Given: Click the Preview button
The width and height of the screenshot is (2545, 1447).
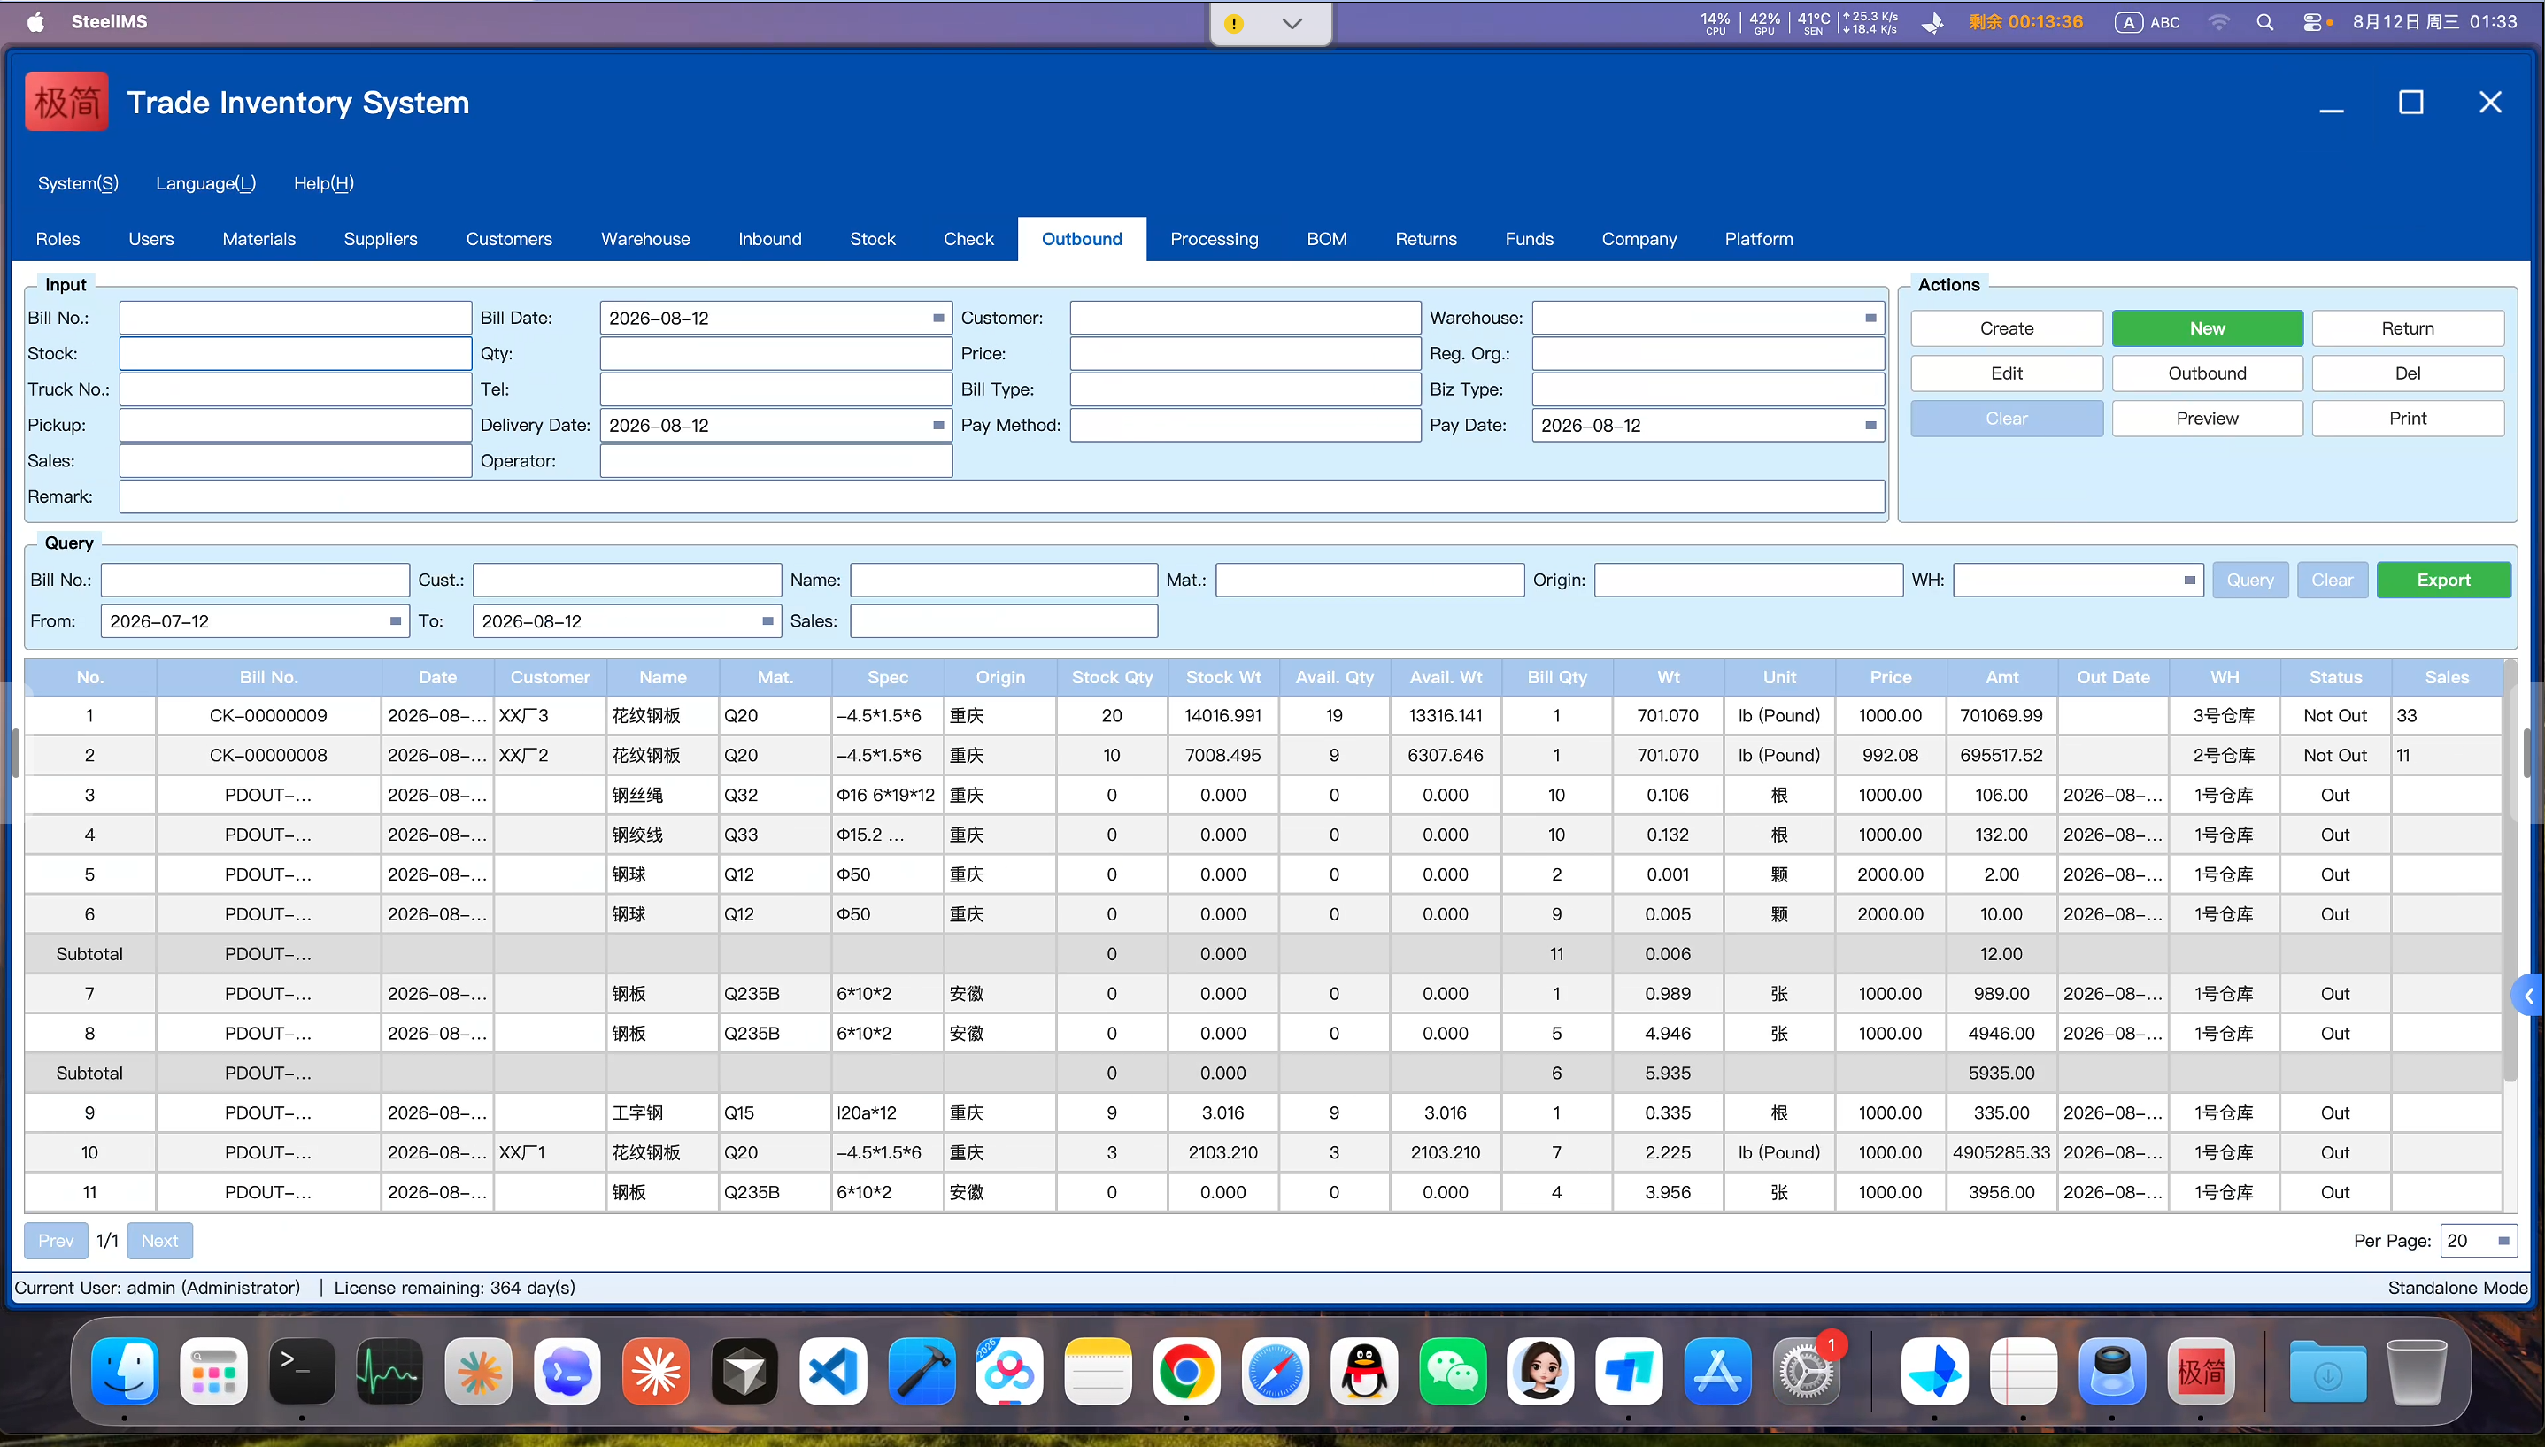Looking at the screenshot, I should pos(2207,419).
